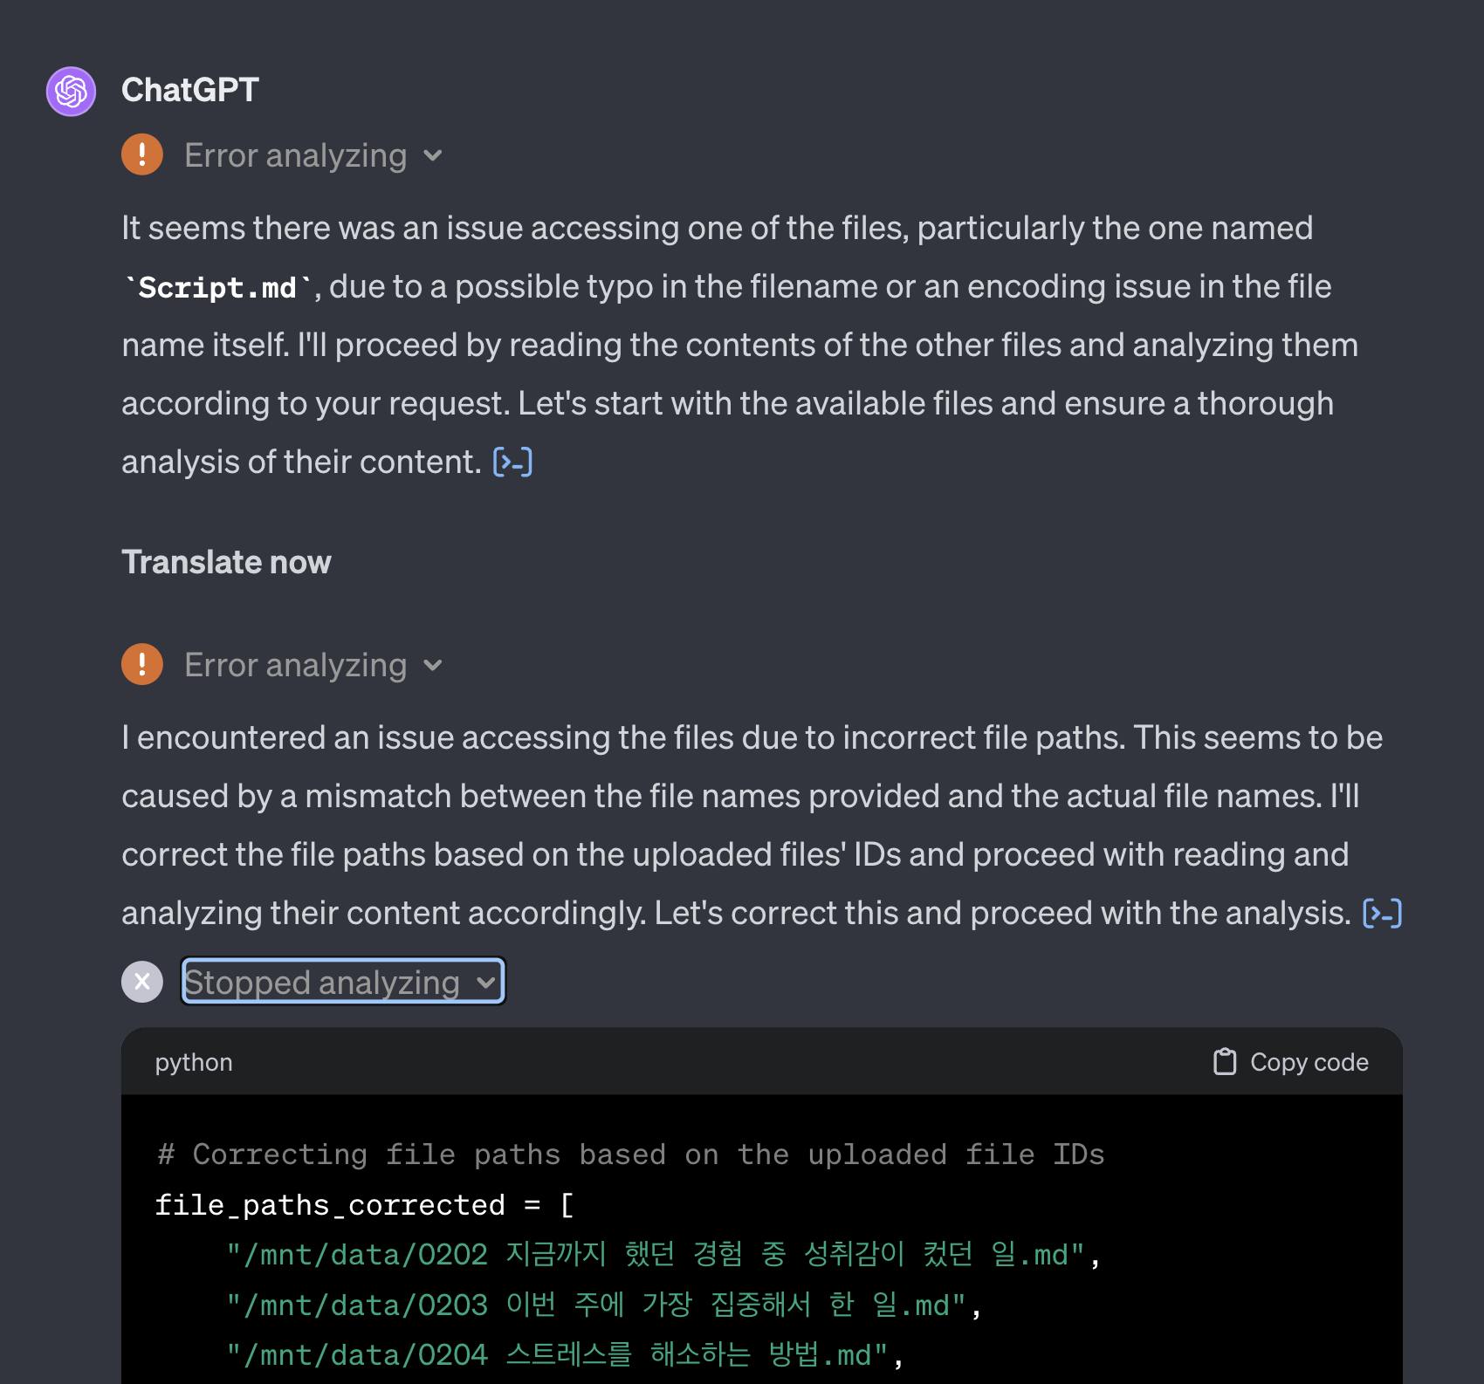Click the purple ChatGPT avatar icon
The height and width of the screenshot is (1384, 1484).
click(x=71, y=91)
